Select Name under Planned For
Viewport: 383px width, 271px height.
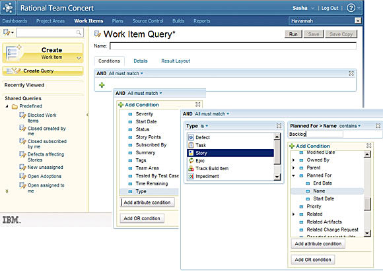[x=327, y=191]
